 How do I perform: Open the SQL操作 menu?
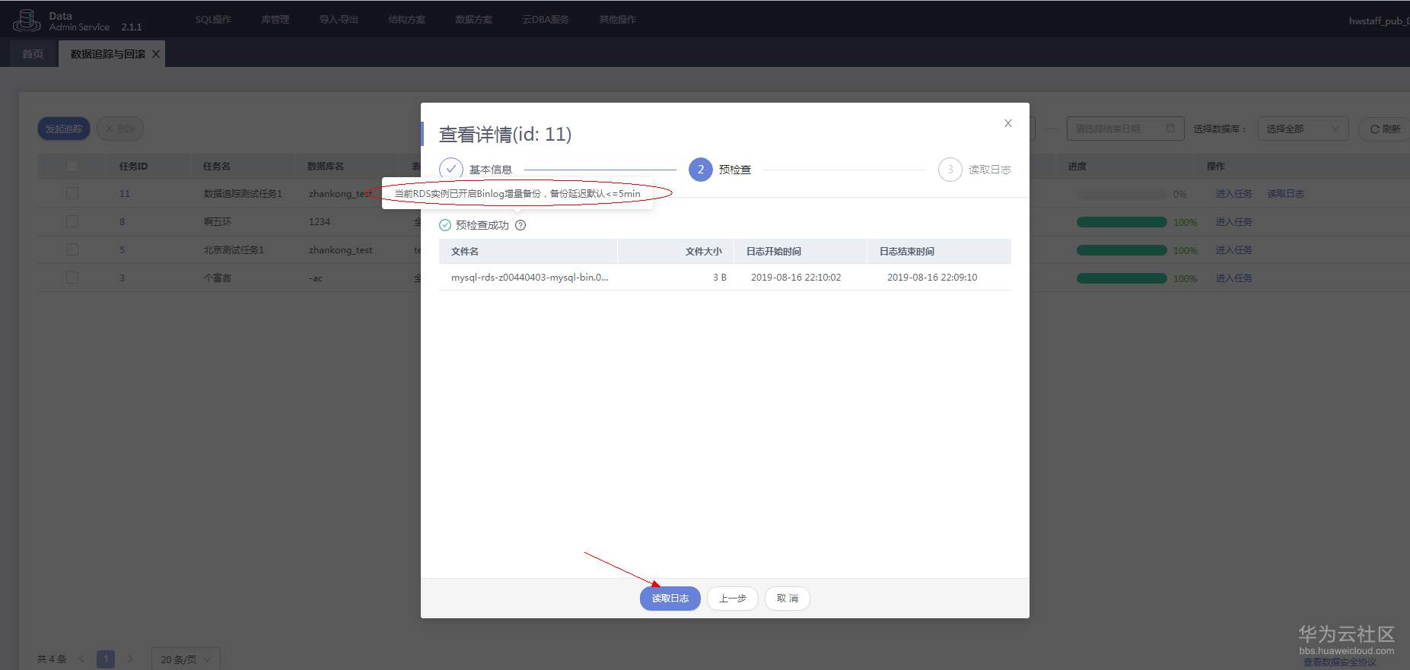(213, 19)
